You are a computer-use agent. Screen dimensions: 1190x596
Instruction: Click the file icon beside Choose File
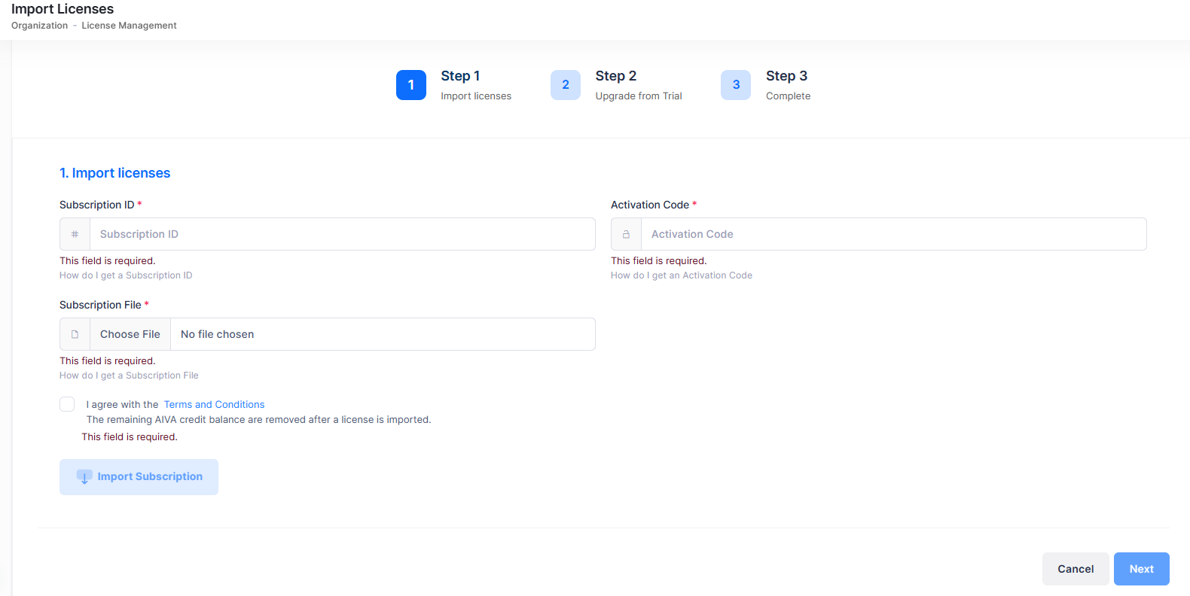coord(75,334)
